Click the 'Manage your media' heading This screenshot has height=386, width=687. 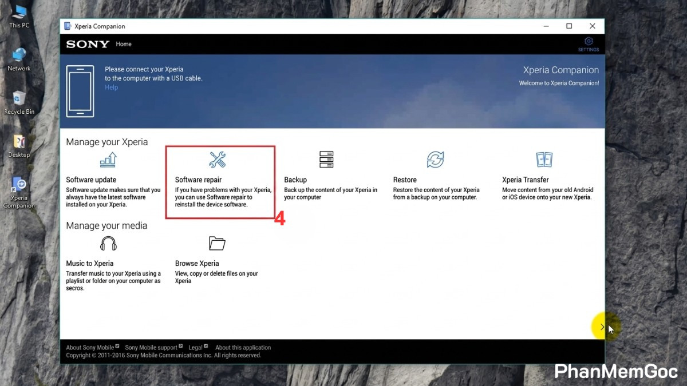pyautogui.click(x=106, y=226)
